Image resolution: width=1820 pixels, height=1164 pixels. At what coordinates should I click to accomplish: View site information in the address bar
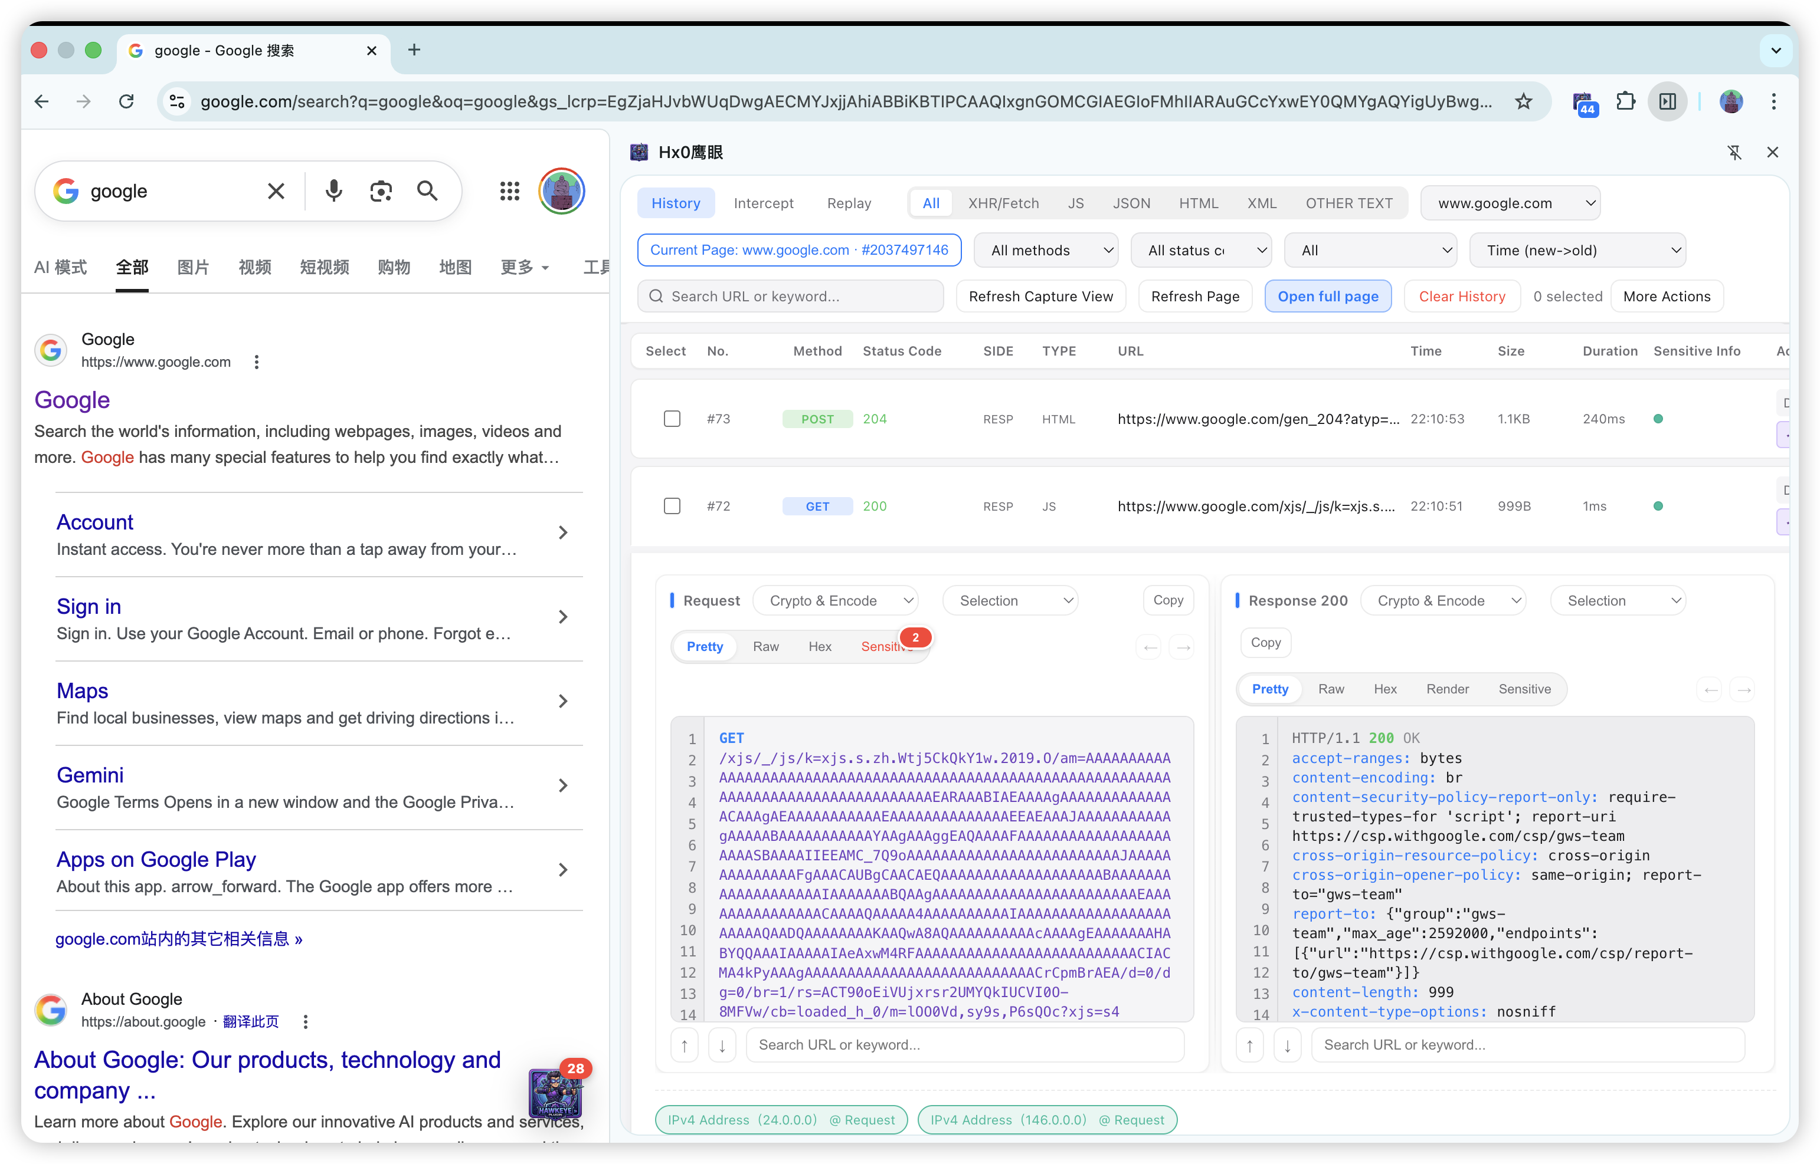[x=177, y=101]
